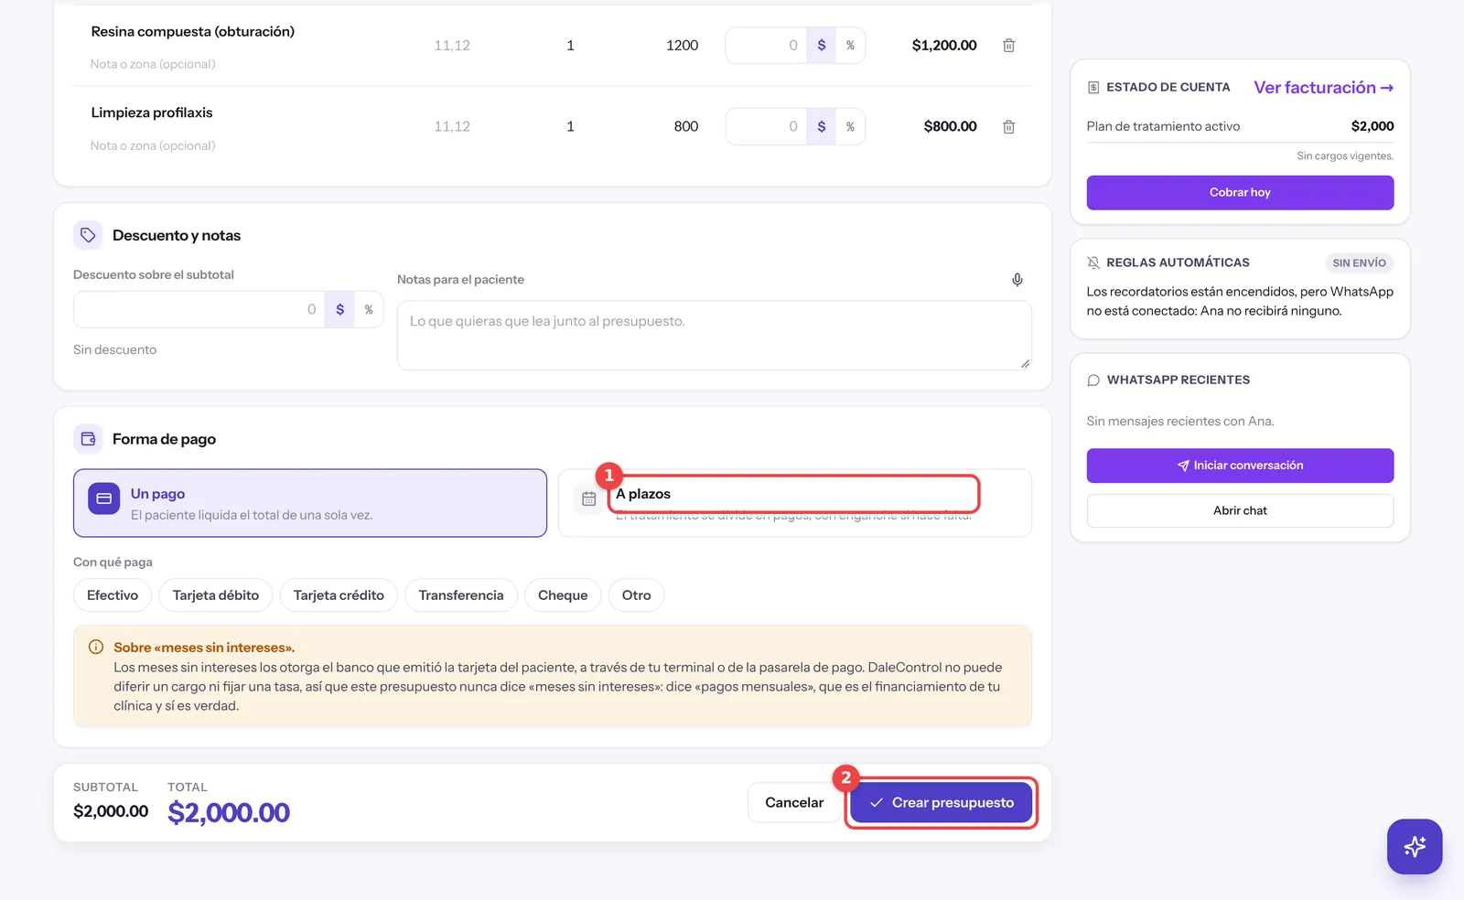
Task: Click the note field under Limpieza profilaxis
Action: tap(153, 145)
